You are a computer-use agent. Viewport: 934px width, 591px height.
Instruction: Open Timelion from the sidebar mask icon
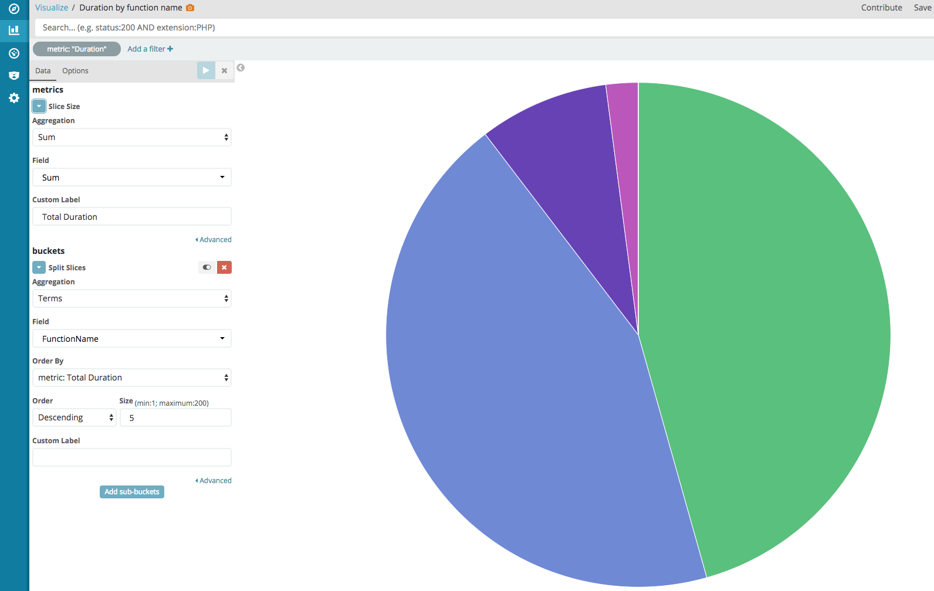tap(14, 76)
